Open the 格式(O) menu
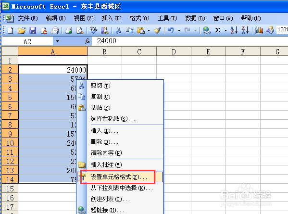This screenshot has height=214, width=288. pos(139,18)
